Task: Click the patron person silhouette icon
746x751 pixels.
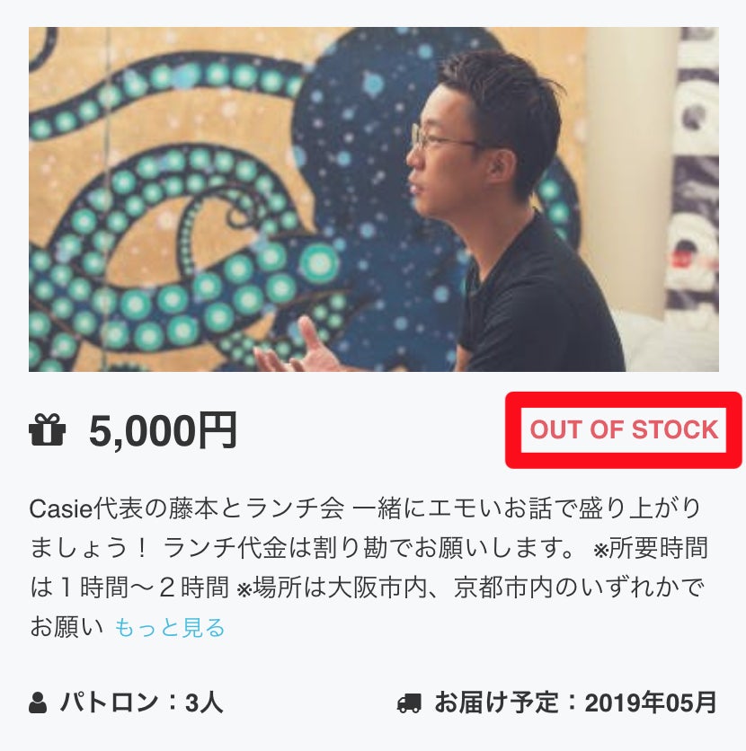Action: click(38, 702)
